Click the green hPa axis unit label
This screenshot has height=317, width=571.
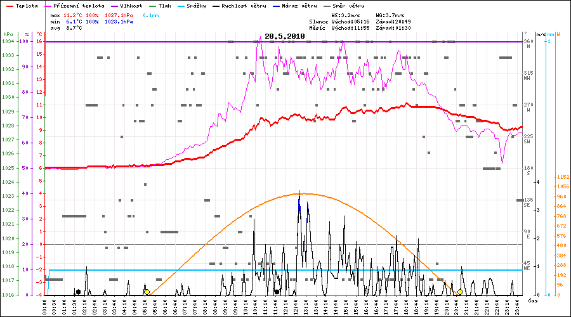tap(8, 35)
